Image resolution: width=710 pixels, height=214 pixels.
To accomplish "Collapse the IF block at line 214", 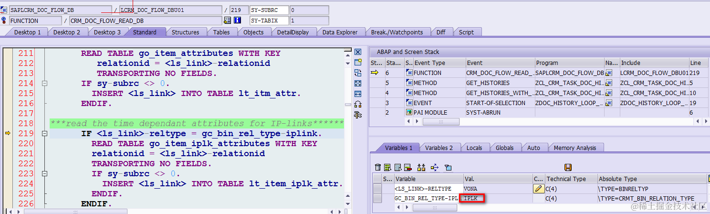I will coord(45,83).
